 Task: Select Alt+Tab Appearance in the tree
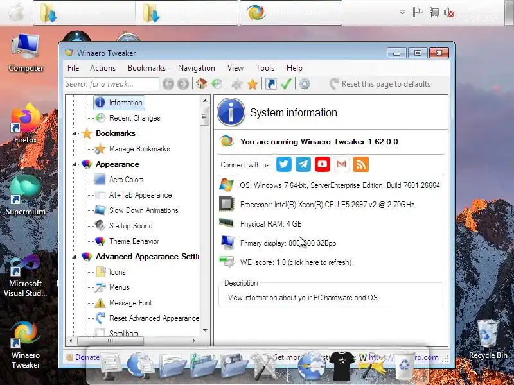tap(140, 195)
